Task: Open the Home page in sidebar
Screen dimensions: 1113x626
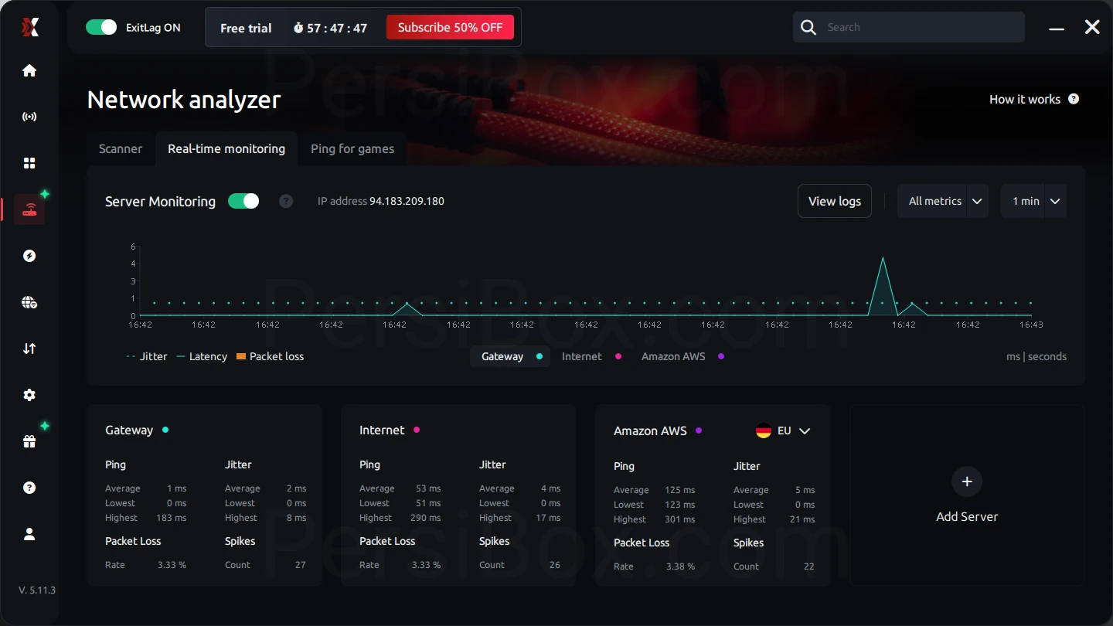Action: (29, 70)
